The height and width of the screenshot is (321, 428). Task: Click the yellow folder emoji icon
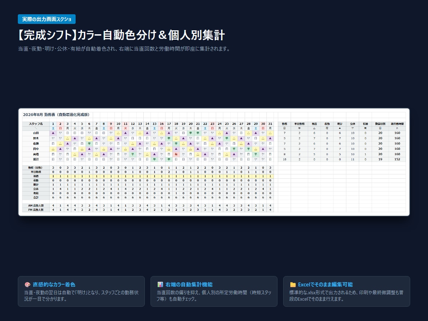[x=293, y=285]
